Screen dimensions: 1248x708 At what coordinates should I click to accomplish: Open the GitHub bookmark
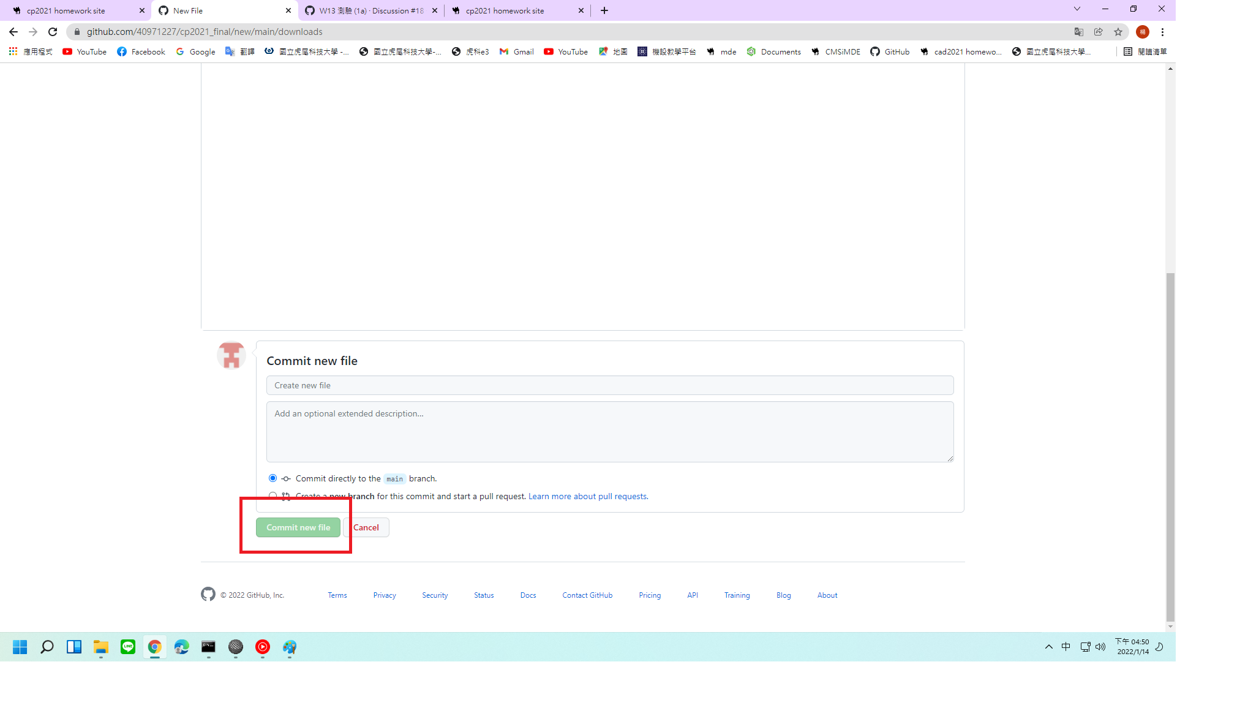[890, 51]
